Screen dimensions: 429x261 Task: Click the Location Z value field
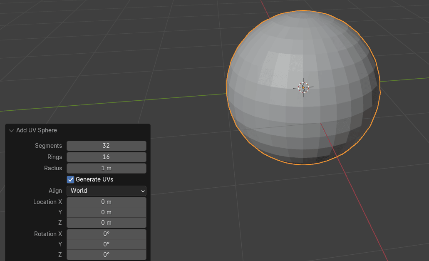(106, 223)
